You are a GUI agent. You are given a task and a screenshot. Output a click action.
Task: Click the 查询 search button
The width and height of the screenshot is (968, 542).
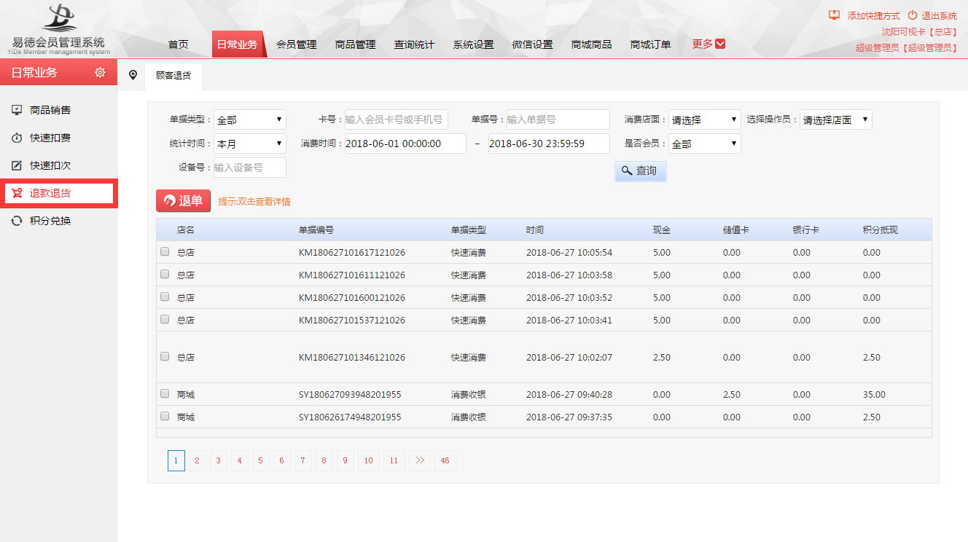[641, 170]
